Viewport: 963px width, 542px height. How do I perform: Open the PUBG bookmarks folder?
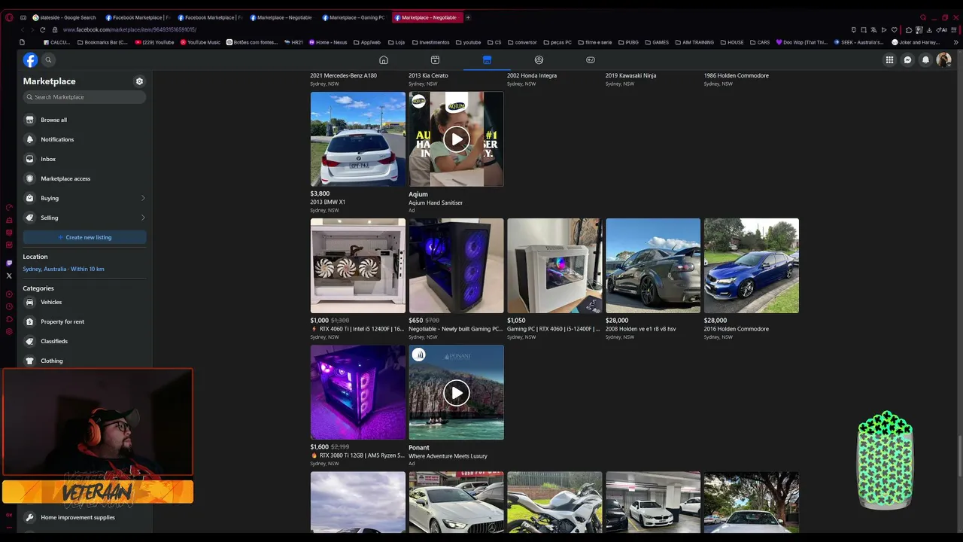(x=627, y=42)
